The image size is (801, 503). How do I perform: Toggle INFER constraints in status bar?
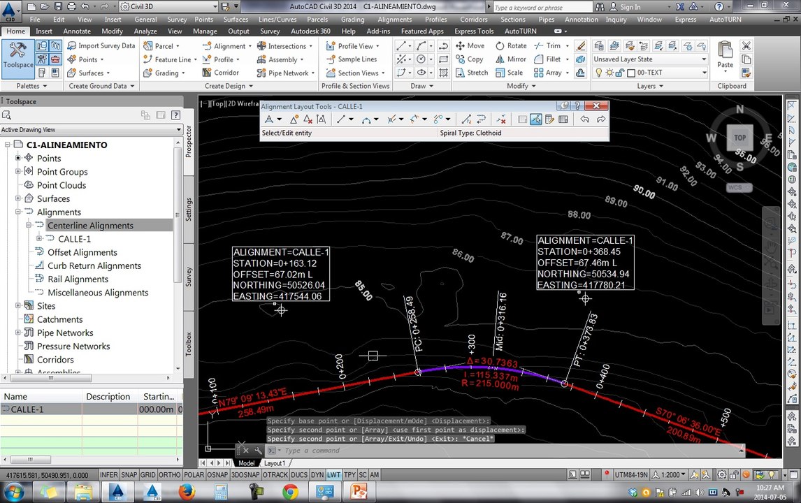[108, 475]
